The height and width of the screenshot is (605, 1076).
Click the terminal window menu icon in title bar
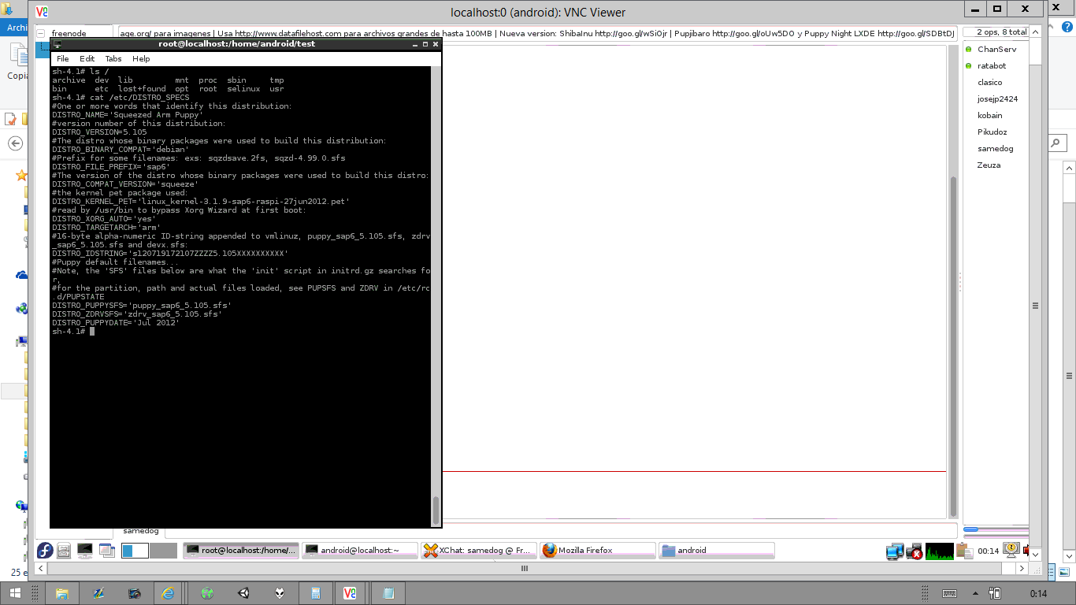click(58, 44)
